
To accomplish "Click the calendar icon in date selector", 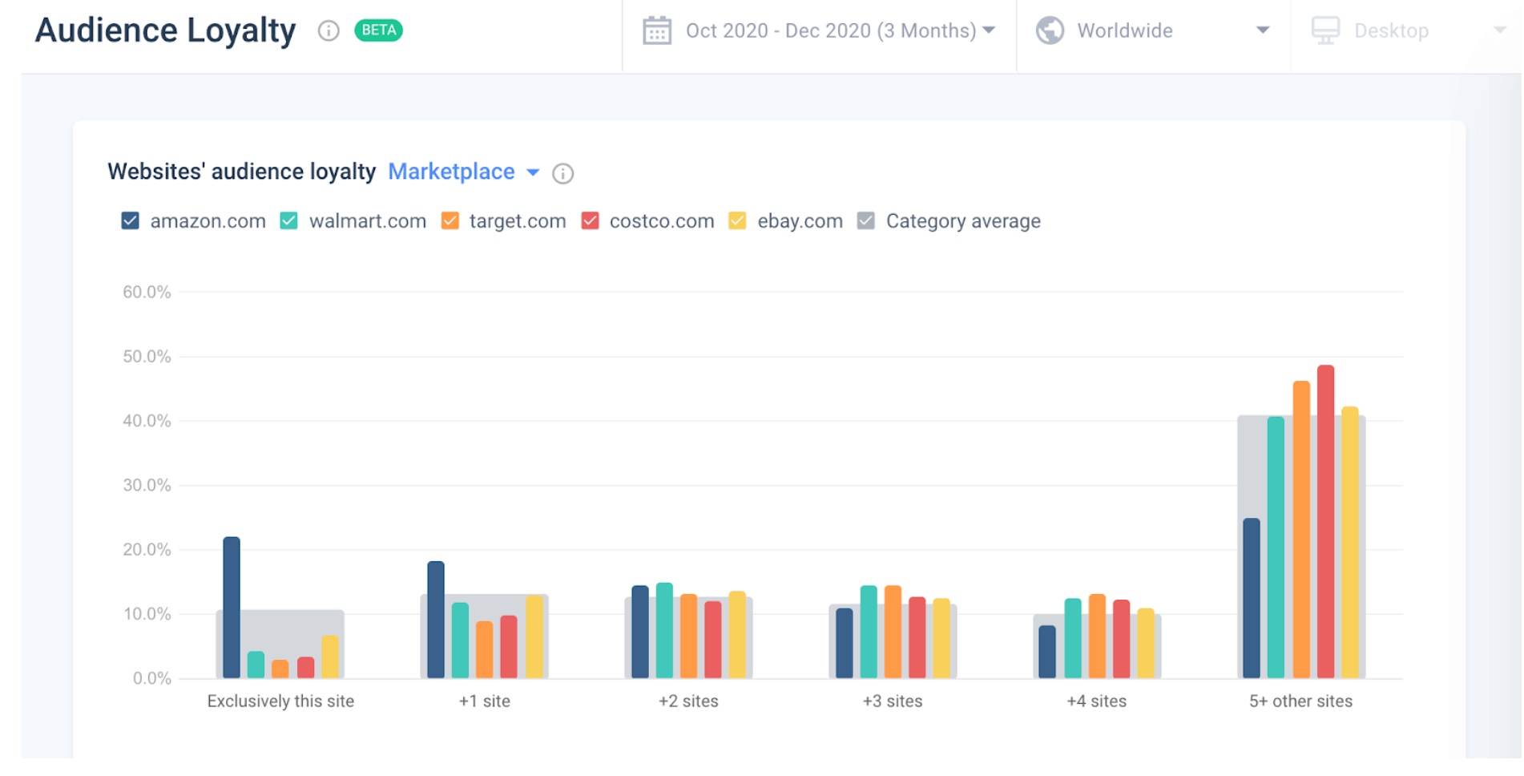I will coord(657,30).
